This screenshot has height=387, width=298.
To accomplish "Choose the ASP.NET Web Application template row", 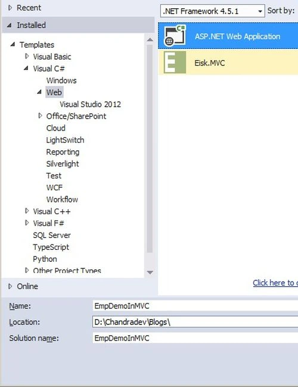I will [228, 36].
